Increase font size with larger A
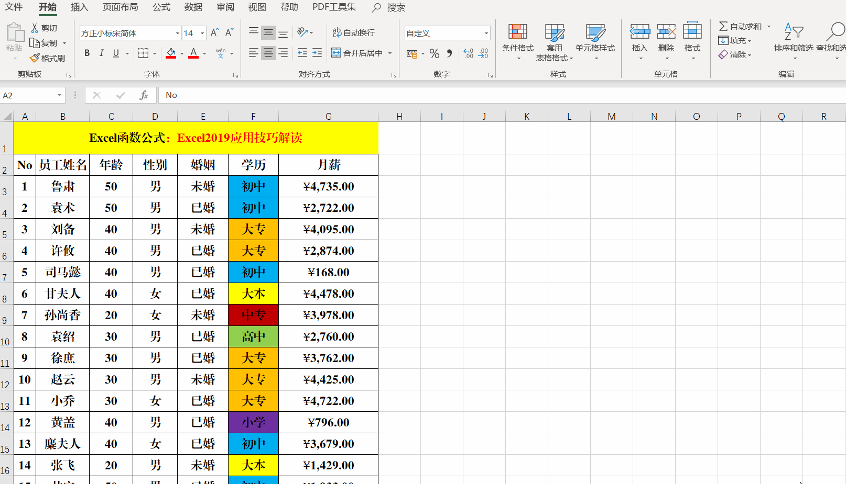This screenshot has height=484, width=846. (214, 33)
